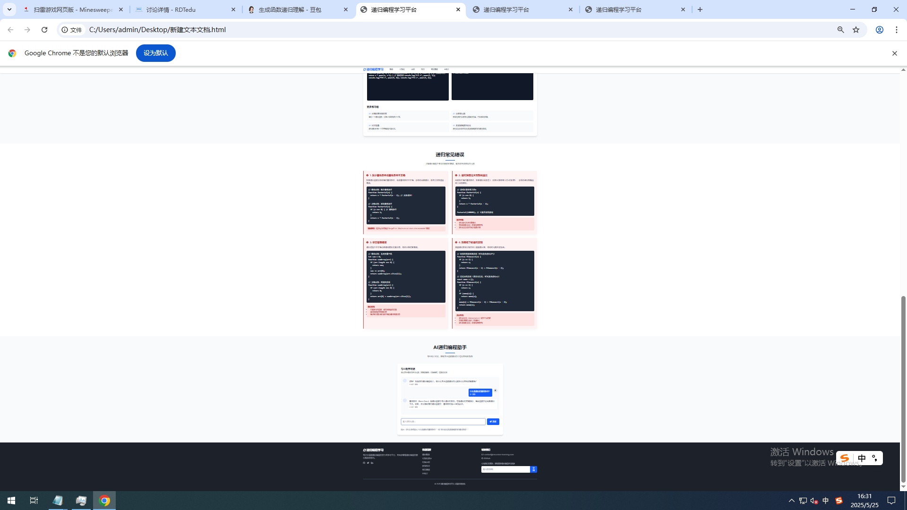Open the Chrome three-dot menu
907x510 pixels.
click(897, 30)
